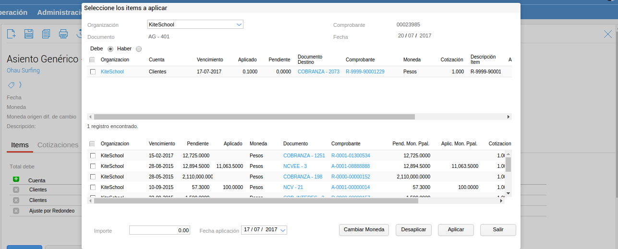
Task: Check the COBRANZA - 1251 row checkbox
Action: [93, 155]
